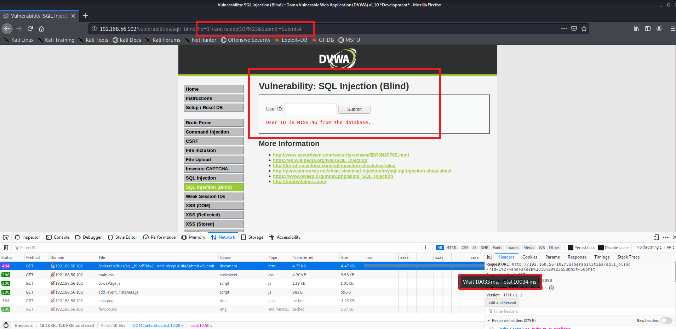Open the Offensive Security bookmark
This screenshot has width=676, height=329.
tap(246, 40)
